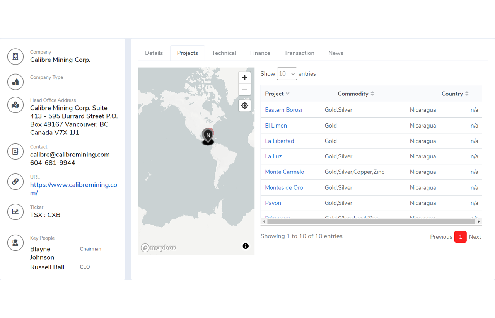Viewport: 495px width, 318px height.
Task: Click the Showing 1 to 10 entries text
Action: [x=301, y=236]
